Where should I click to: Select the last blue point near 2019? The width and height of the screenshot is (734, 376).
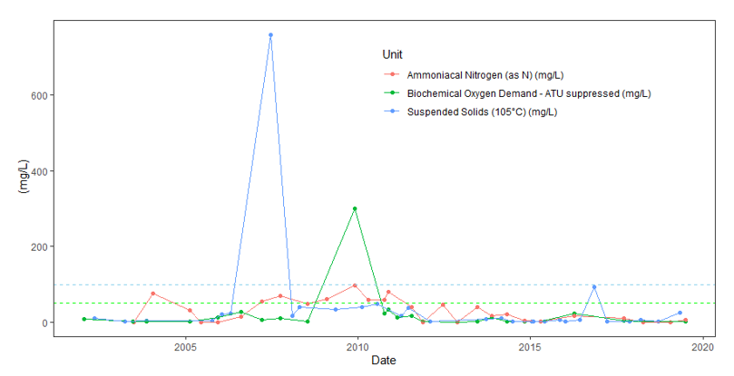click(x=680, y=313)
